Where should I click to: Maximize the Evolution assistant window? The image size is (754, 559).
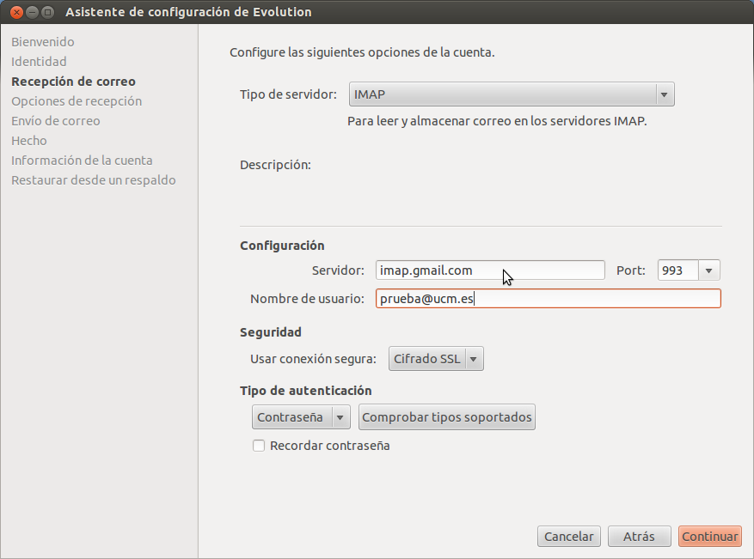click(47, 12)
